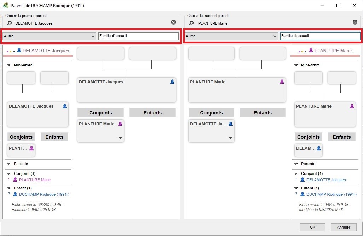
Task: Click the search magnifier for first parent
Action: pos(10,23)
